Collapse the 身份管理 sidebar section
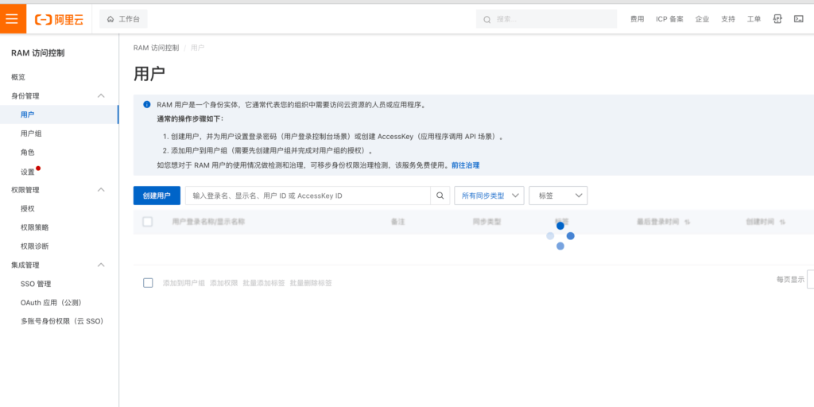 click(x=101, y=95)
